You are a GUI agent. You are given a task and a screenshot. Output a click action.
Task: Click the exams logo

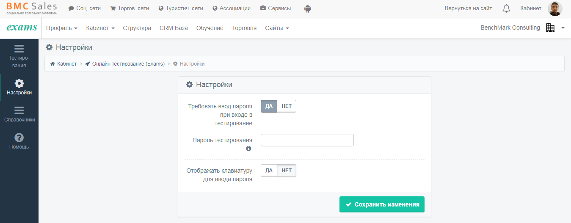[x=22, y=28]
